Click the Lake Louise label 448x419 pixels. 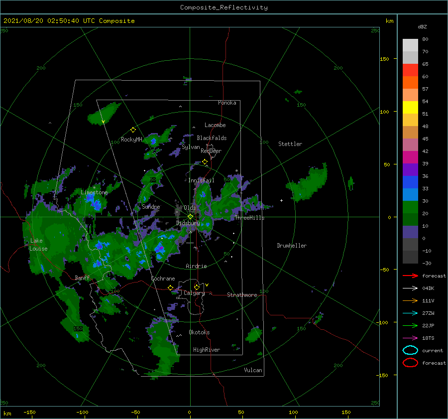38,245
